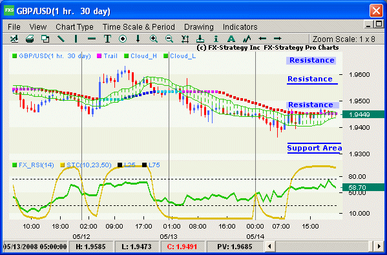Click the chart scale adjust icon

coord(185,39)
